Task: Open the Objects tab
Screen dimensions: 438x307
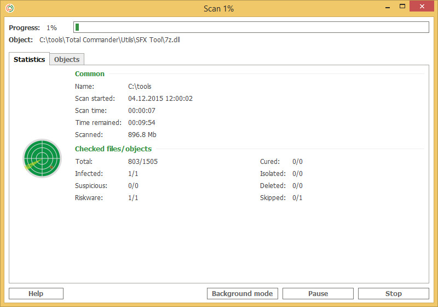Action: click(67, 59)
